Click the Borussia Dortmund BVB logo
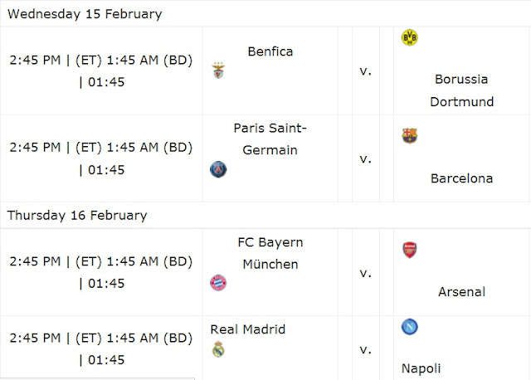The image size is (531, 380). [x=409, y=37]
